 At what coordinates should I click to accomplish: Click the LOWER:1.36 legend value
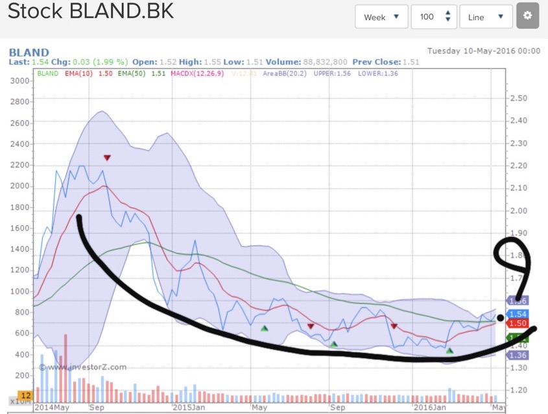(x=378, y=73)
